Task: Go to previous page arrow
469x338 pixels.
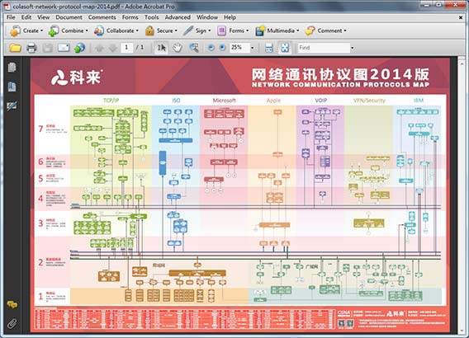Action: pos(99,48)
